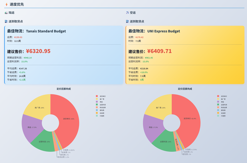Click the airplane icon next to 空运

(127, 13)
